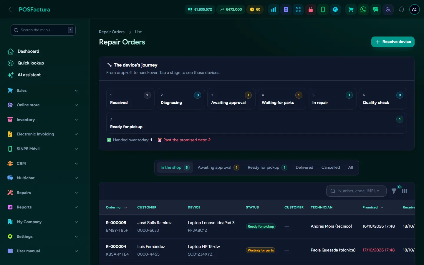Click the red lock icon

pyautogui.click(x=311, y=9)
